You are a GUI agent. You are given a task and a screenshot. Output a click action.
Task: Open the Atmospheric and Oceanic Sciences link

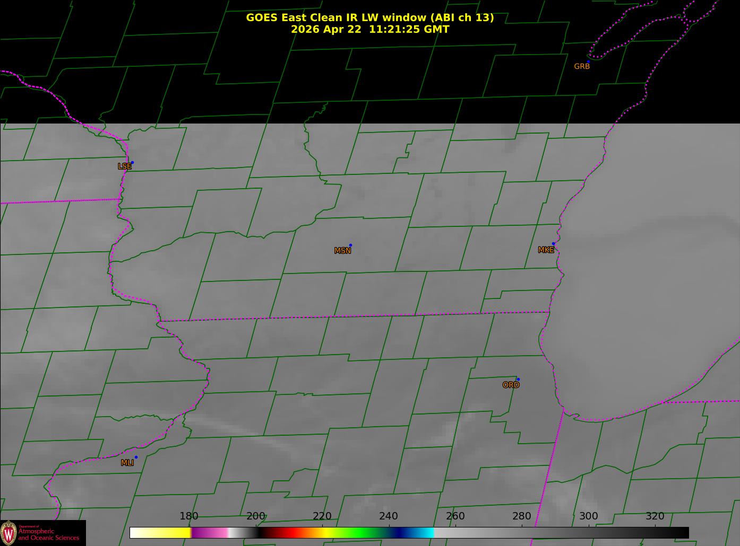[x=48, y=534]
